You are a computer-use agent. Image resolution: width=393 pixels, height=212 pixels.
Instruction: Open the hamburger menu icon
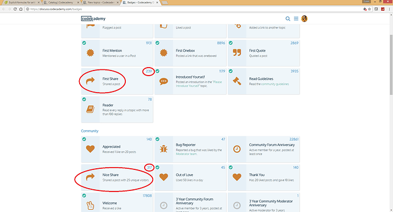coord(296,19)
